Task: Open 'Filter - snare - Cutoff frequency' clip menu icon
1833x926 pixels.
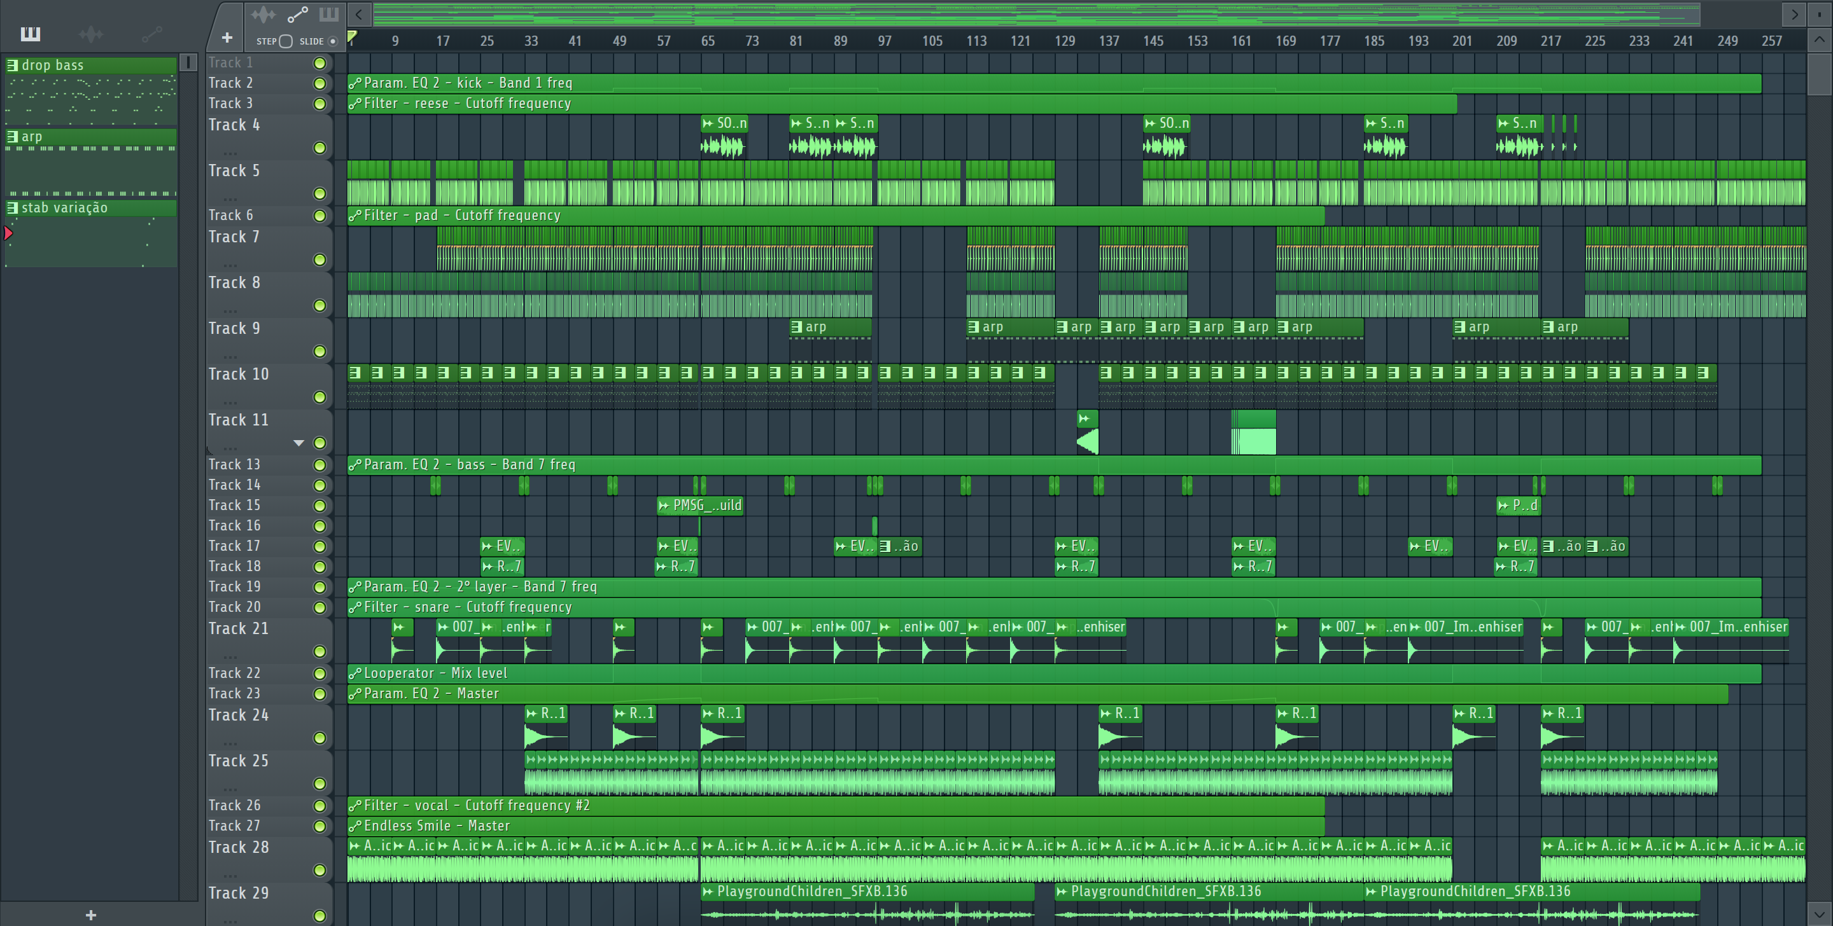Action: click(355, 607)
